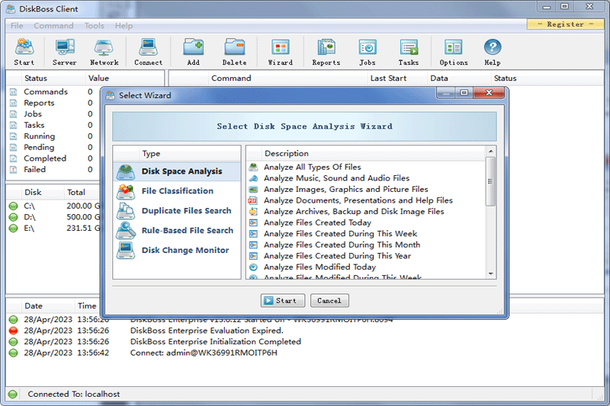Select File Classification wizard type

click(177, 191)
